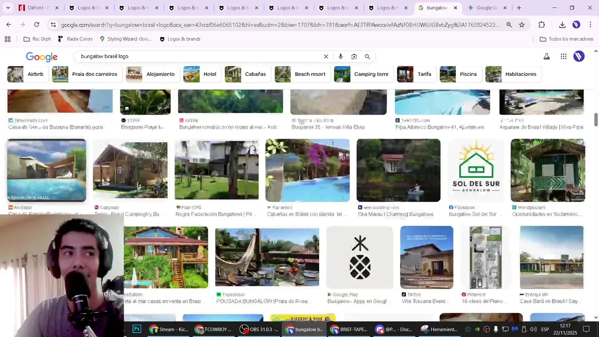Open Todos los marcadores folder
The image size is (599, 337).
pos(566,39)
